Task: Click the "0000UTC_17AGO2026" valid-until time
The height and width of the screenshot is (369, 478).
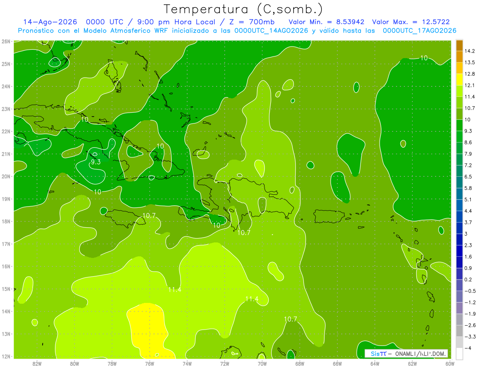Action: [419, 31]
